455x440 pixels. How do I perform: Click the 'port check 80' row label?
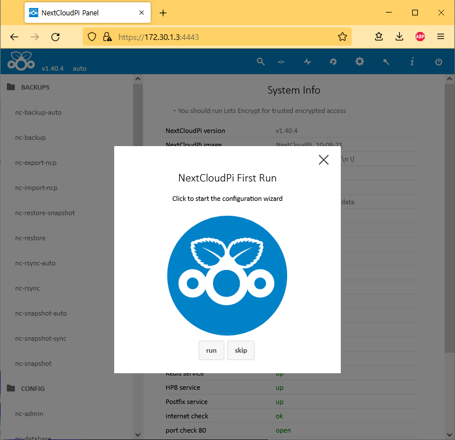(186, 430)
